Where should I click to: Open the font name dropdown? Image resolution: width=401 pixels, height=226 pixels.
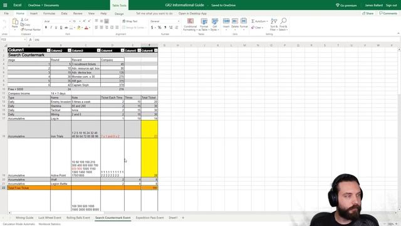(70, 21)
